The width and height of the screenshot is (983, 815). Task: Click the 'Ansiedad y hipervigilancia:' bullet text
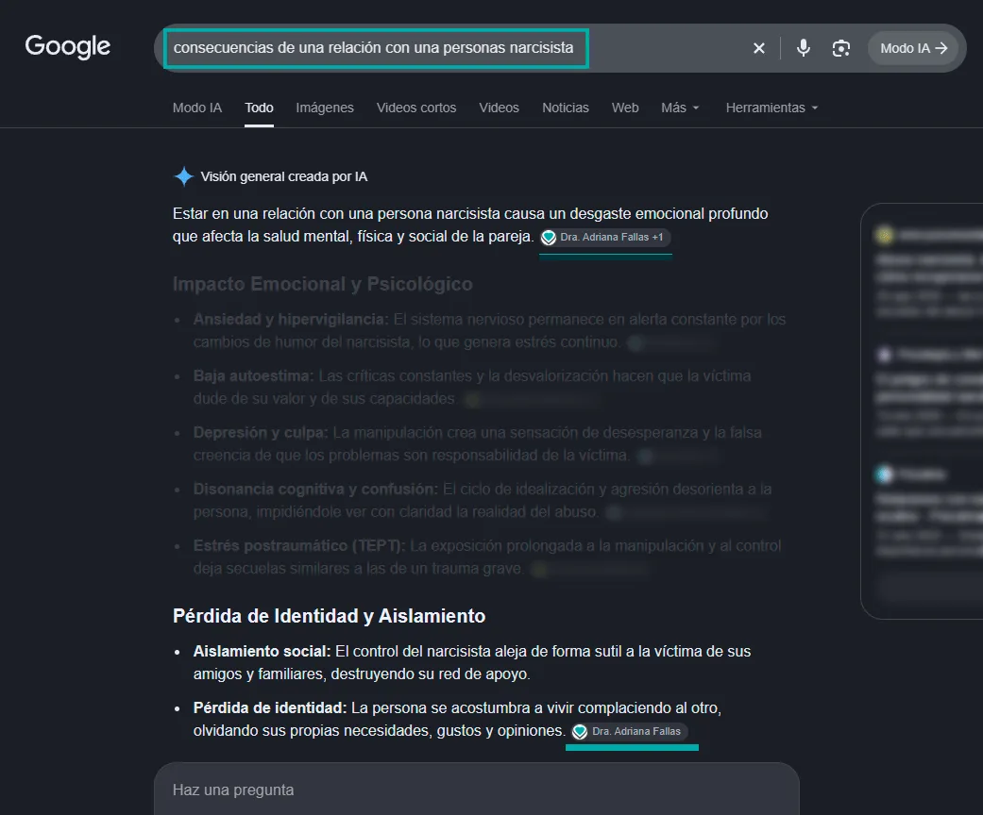tap(291, 320)
